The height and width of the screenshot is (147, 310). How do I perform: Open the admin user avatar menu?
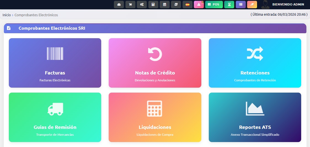coord(265,4)
